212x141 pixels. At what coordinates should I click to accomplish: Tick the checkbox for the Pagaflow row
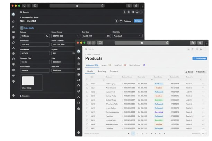point(87,116)
